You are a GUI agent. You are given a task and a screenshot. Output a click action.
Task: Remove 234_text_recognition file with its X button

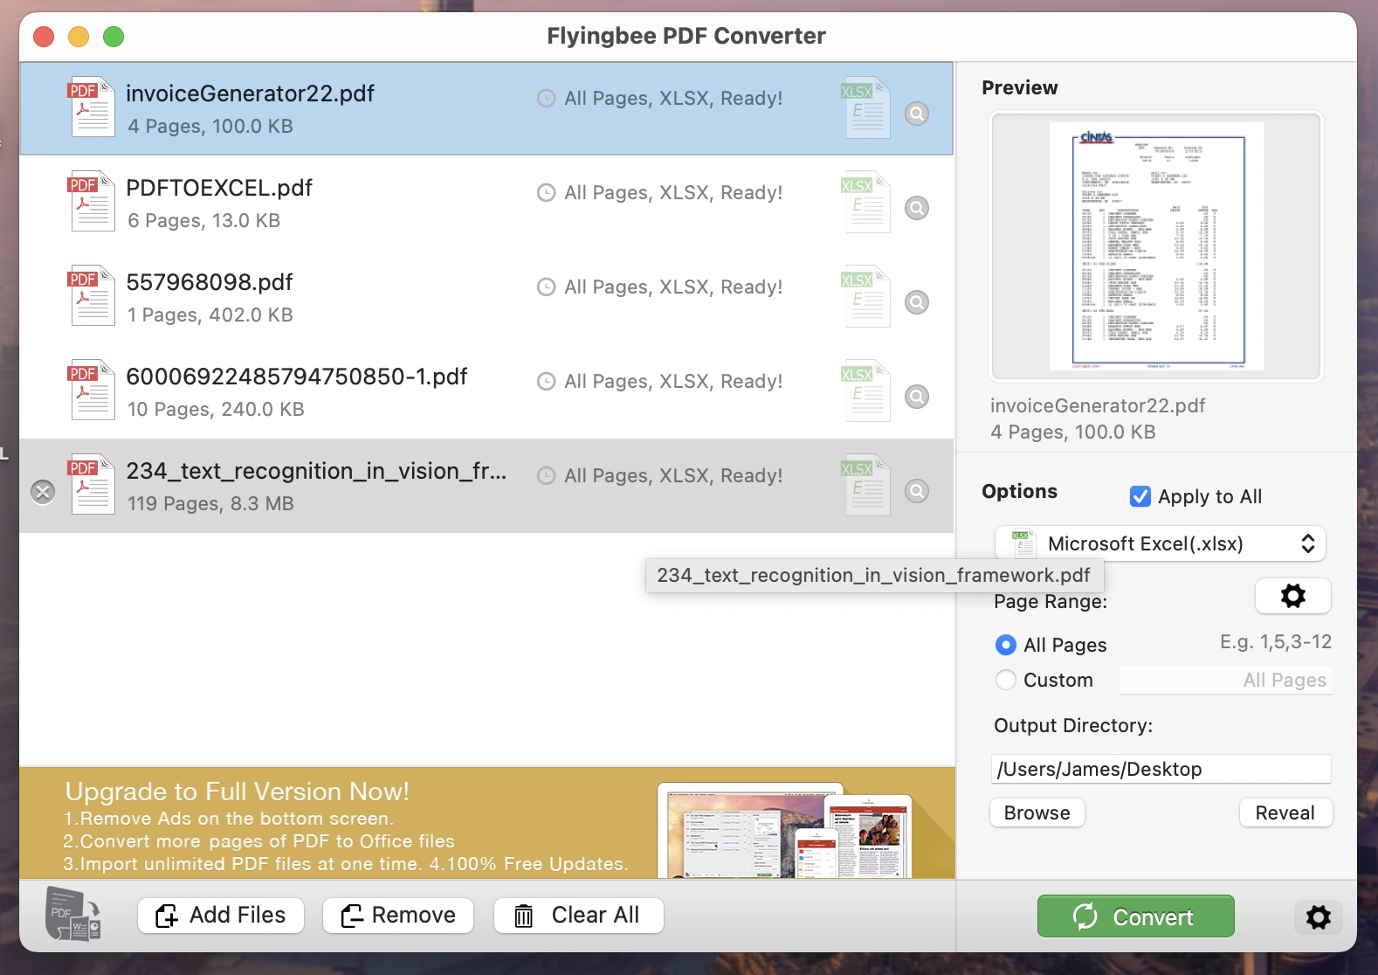point(43,492)
